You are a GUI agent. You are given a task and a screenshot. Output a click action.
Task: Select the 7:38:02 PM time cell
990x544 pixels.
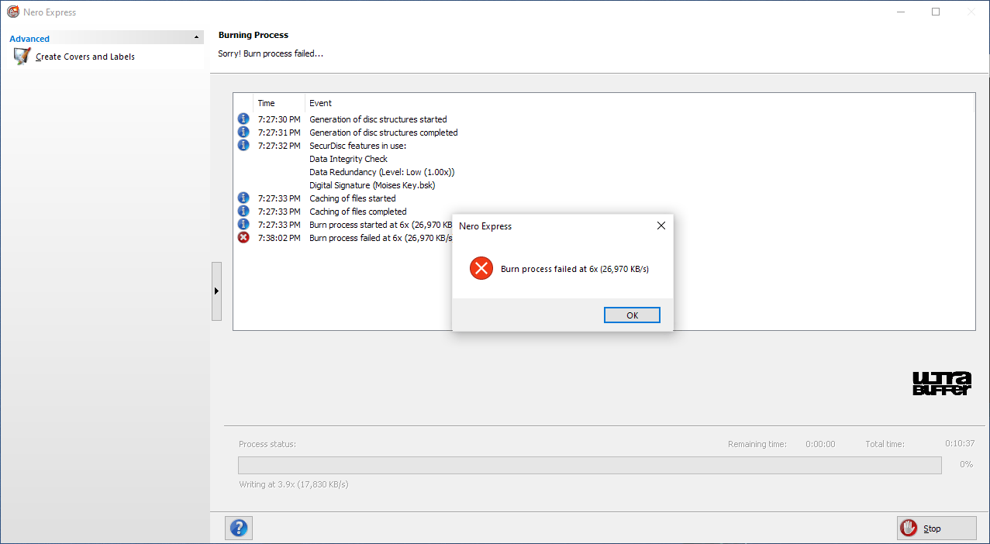pyautogui.click(x=278, y=238)
